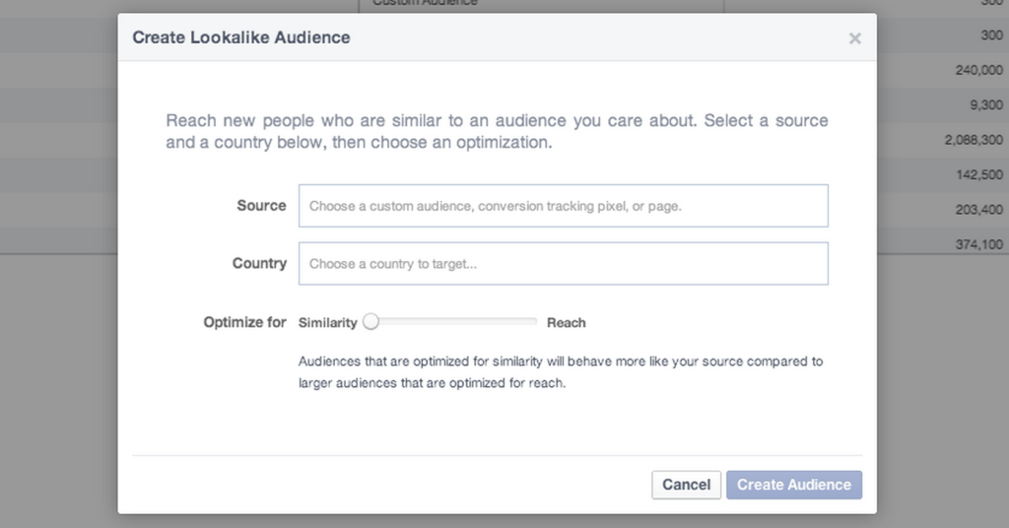Image resolution: width=1009 pixels, height=528 pixels.
Task: Select the Reach label beside the slider
Action: (x=567, y=322)
